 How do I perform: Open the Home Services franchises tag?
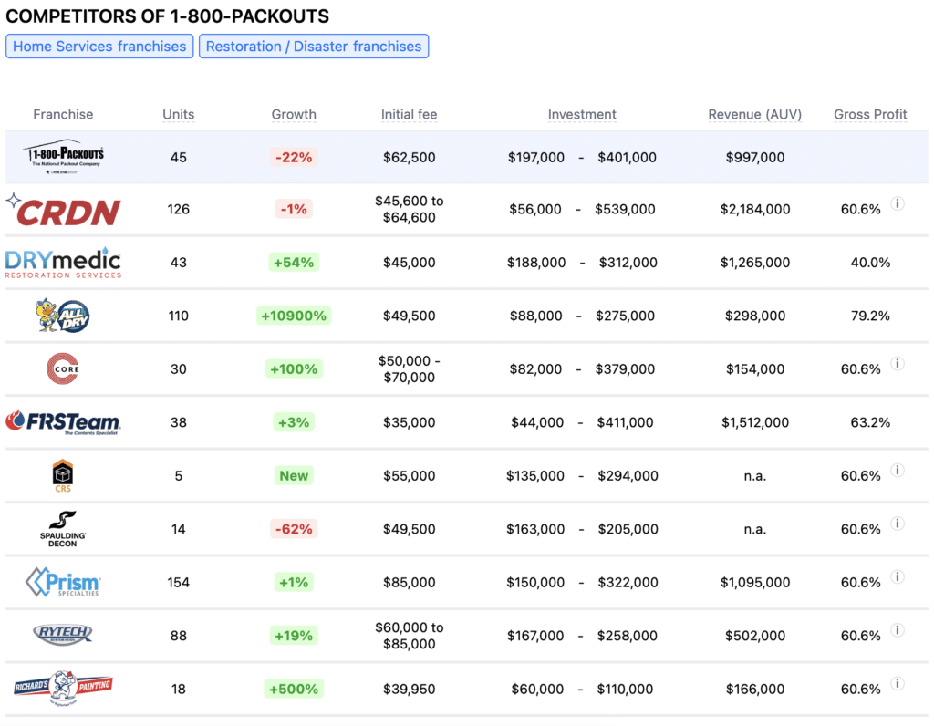(x=99, y=47)
